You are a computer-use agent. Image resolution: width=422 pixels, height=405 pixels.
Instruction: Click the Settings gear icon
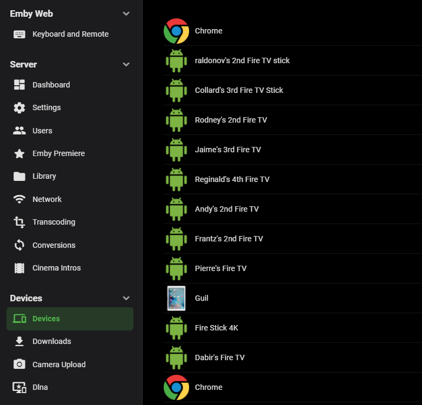point(19,107)
